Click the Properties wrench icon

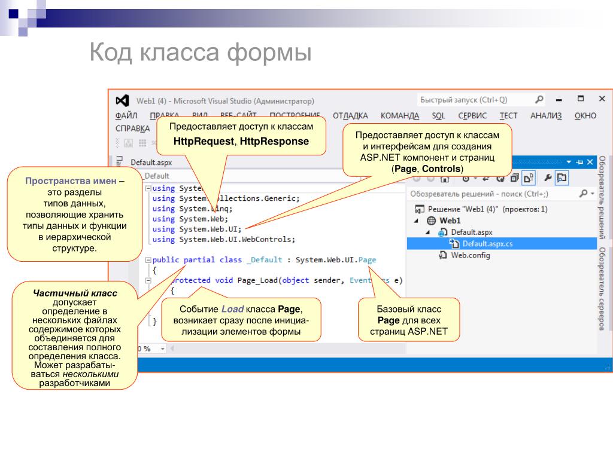548,178
